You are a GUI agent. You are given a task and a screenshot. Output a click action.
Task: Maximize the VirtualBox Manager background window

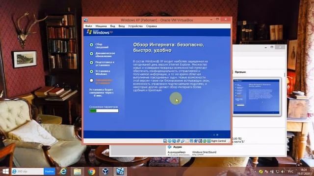pos(272,47)
